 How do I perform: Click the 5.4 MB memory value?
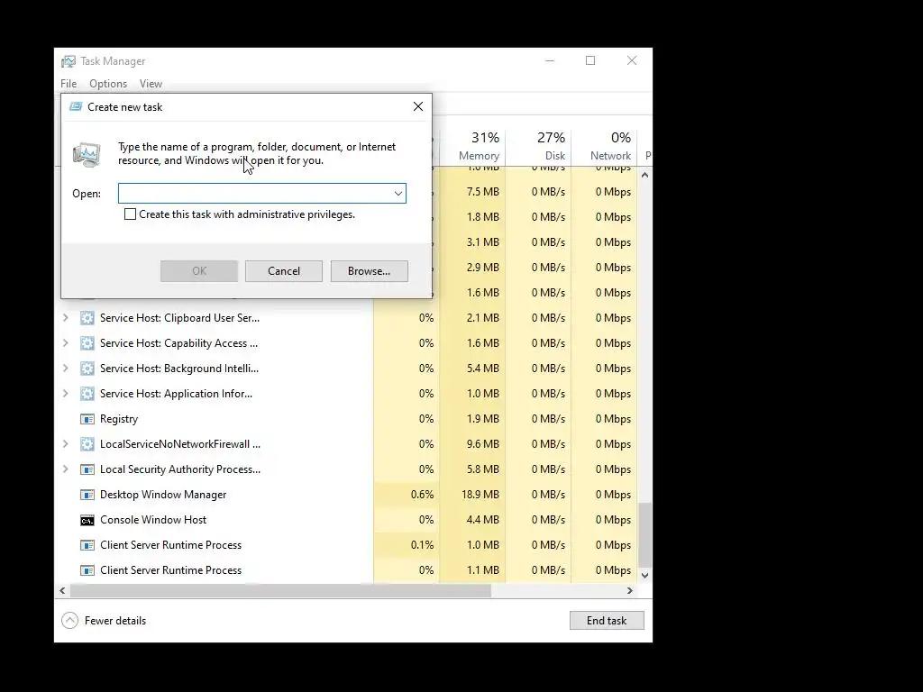click(x=483, y=369)
